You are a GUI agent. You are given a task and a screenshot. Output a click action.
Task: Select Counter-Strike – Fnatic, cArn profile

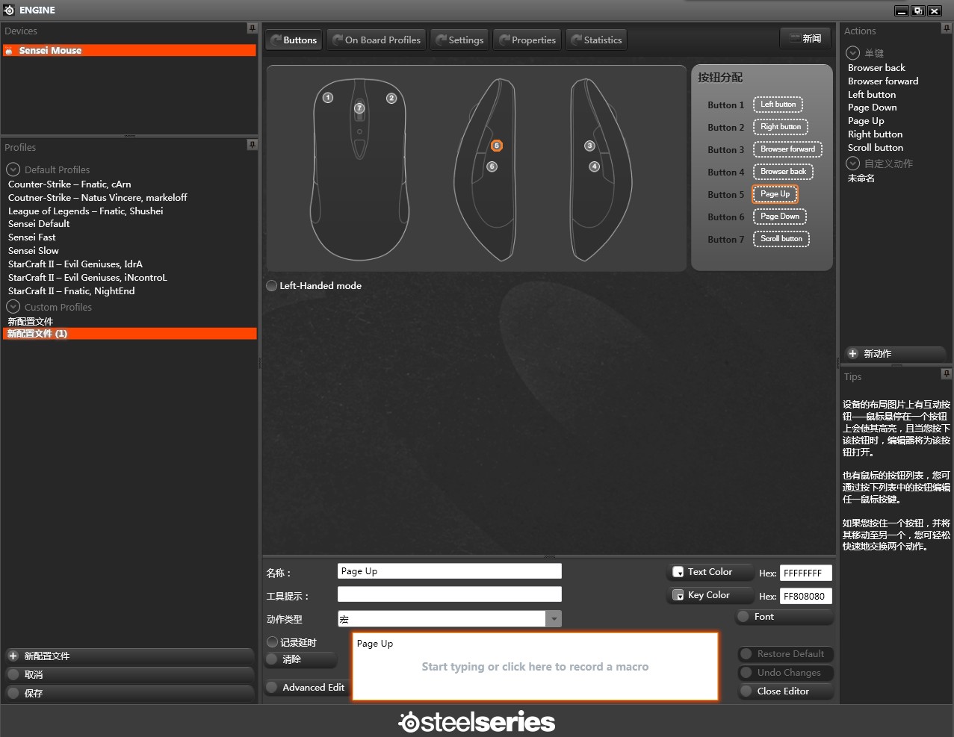click(69, 184)
